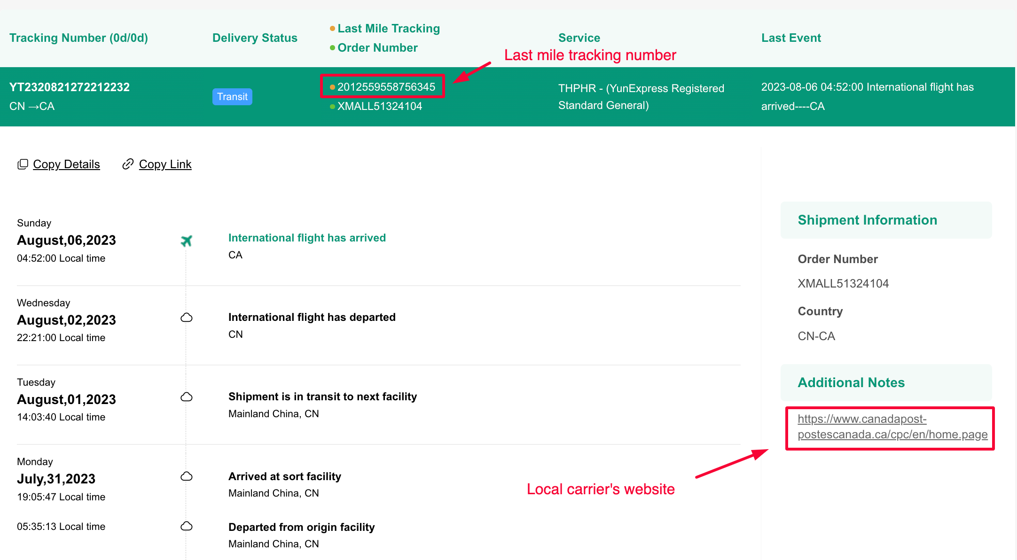Click the Delivery Status column header
The image size is (1017, 560).
255,38
